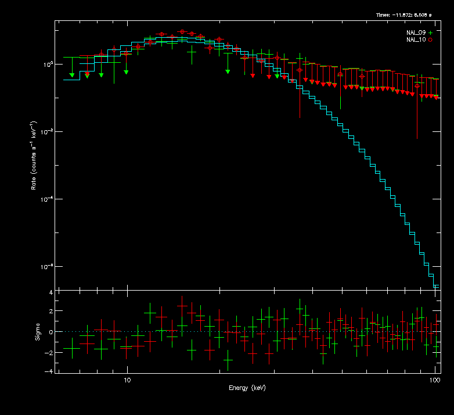Click the leftmost green upper-limit arrow

pos(72,74)
